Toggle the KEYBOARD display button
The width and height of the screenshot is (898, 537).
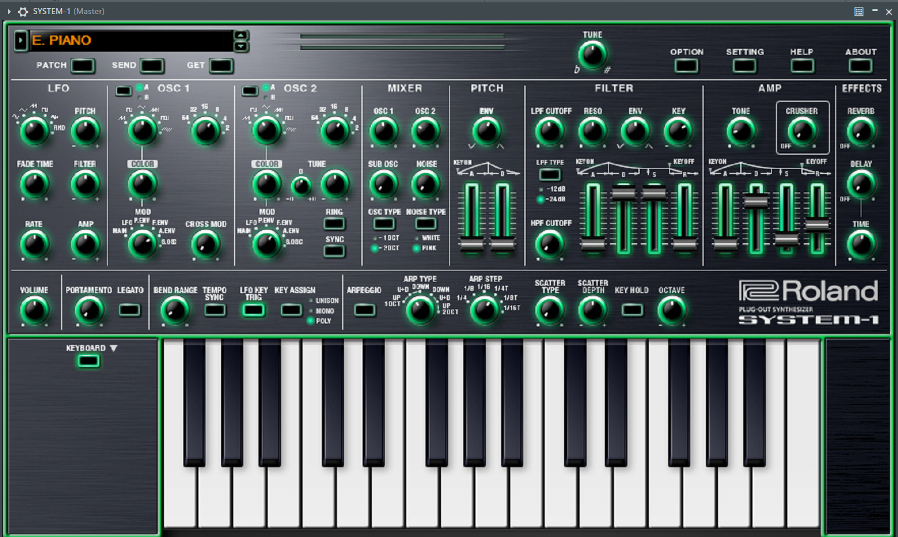(88, 361)
